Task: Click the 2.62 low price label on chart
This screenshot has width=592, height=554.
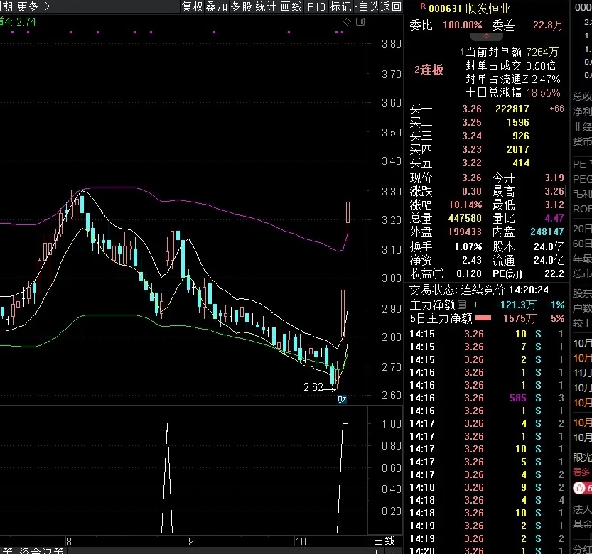Action: tap(313, 387)
